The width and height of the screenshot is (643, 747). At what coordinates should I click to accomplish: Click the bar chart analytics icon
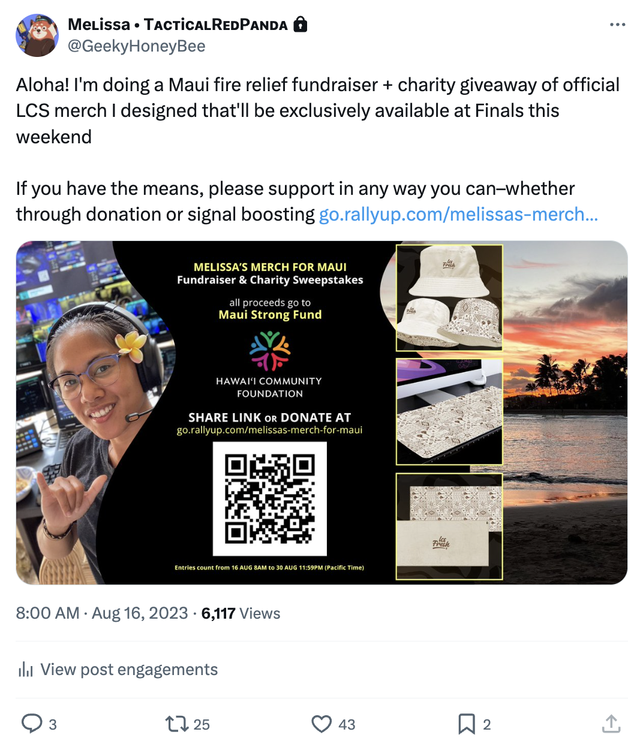(x=25, y=669)
